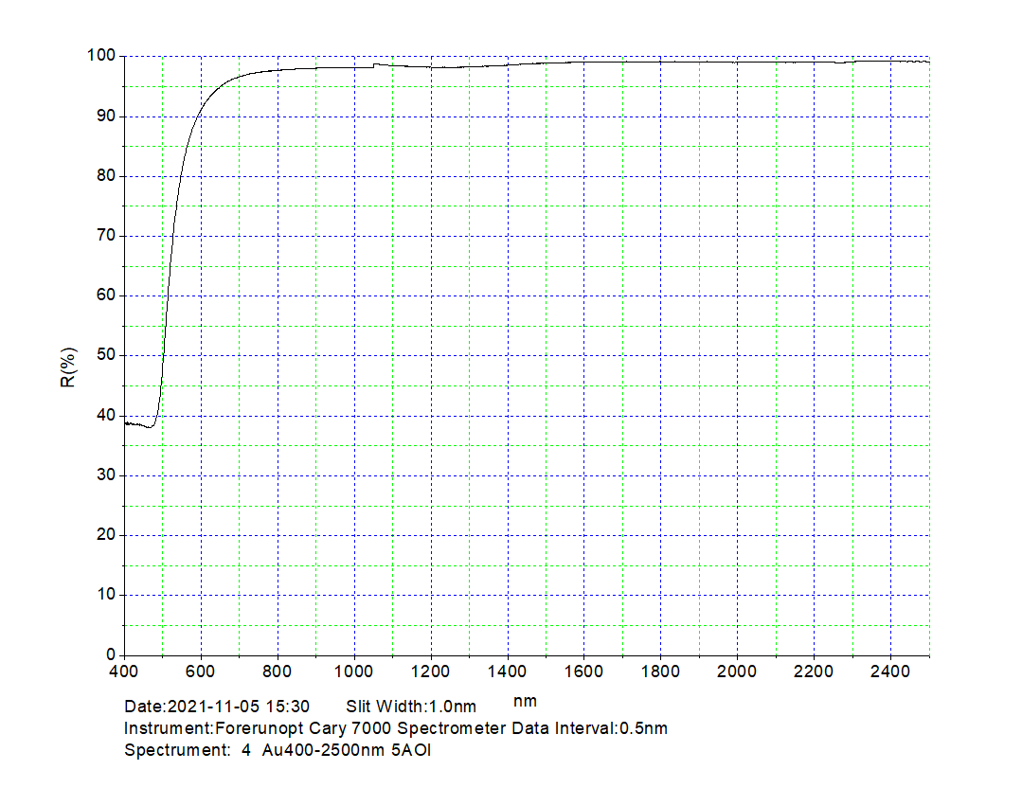1022x788 pixels.
Task: Select the 100 tick label on y-axis
Action: 102,57
